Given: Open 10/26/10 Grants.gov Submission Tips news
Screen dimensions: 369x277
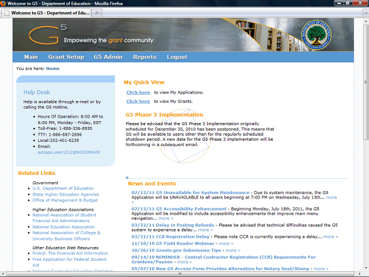Looking at the screenshot, I should (x=176, y=250).
